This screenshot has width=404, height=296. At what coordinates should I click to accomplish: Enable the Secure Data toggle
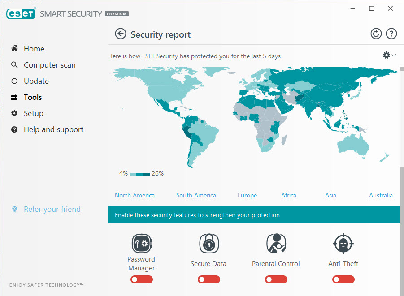209,279
